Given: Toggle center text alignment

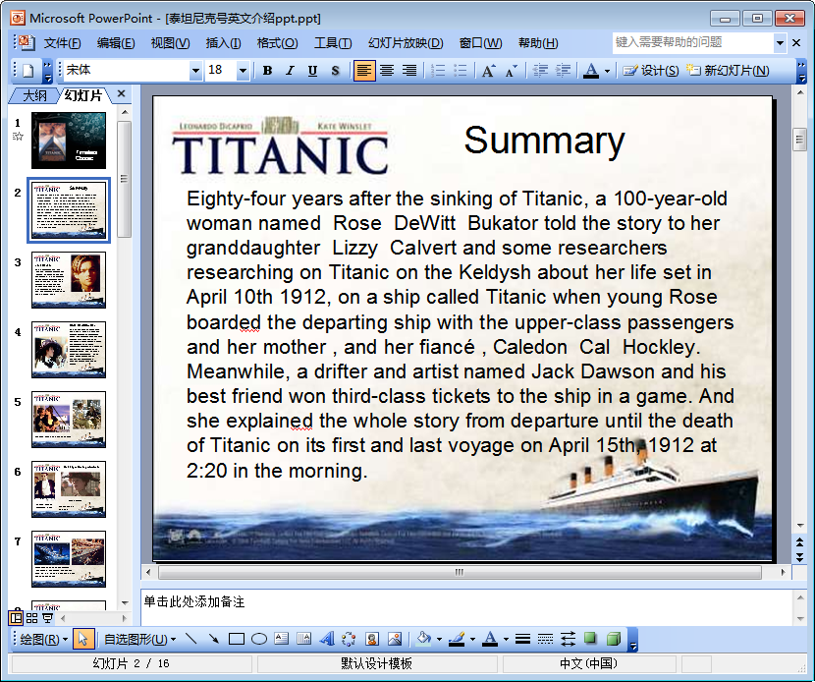Looking at the screenshot, I should (x=387, y=71).
